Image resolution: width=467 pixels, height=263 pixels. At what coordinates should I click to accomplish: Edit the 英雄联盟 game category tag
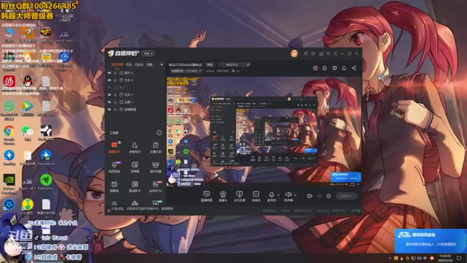tap(186, 71)
